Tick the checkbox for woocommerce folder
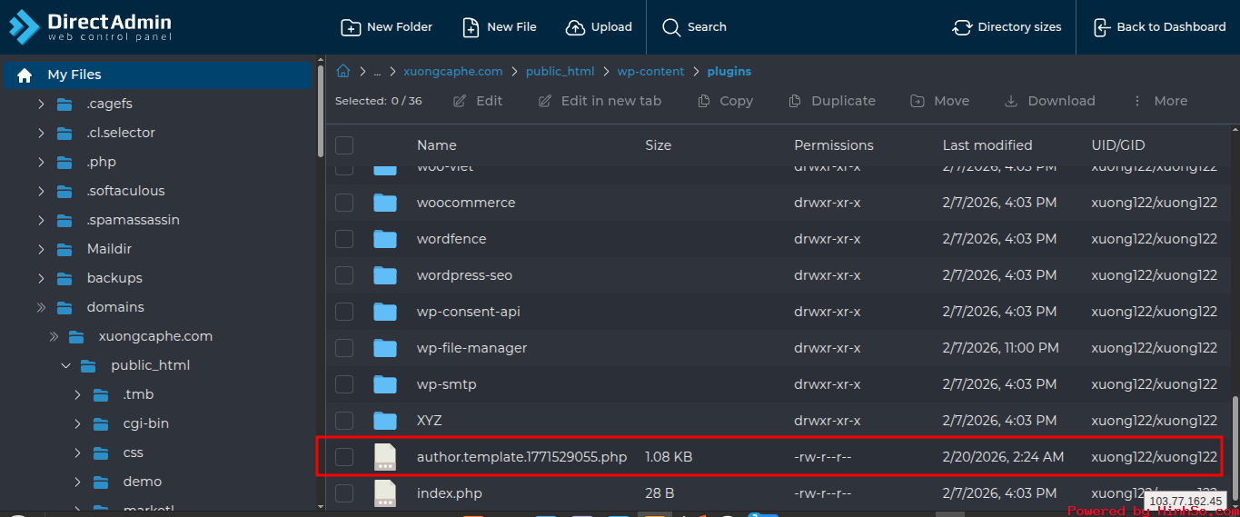The image size is (1240, 517). tap(344, 203)
